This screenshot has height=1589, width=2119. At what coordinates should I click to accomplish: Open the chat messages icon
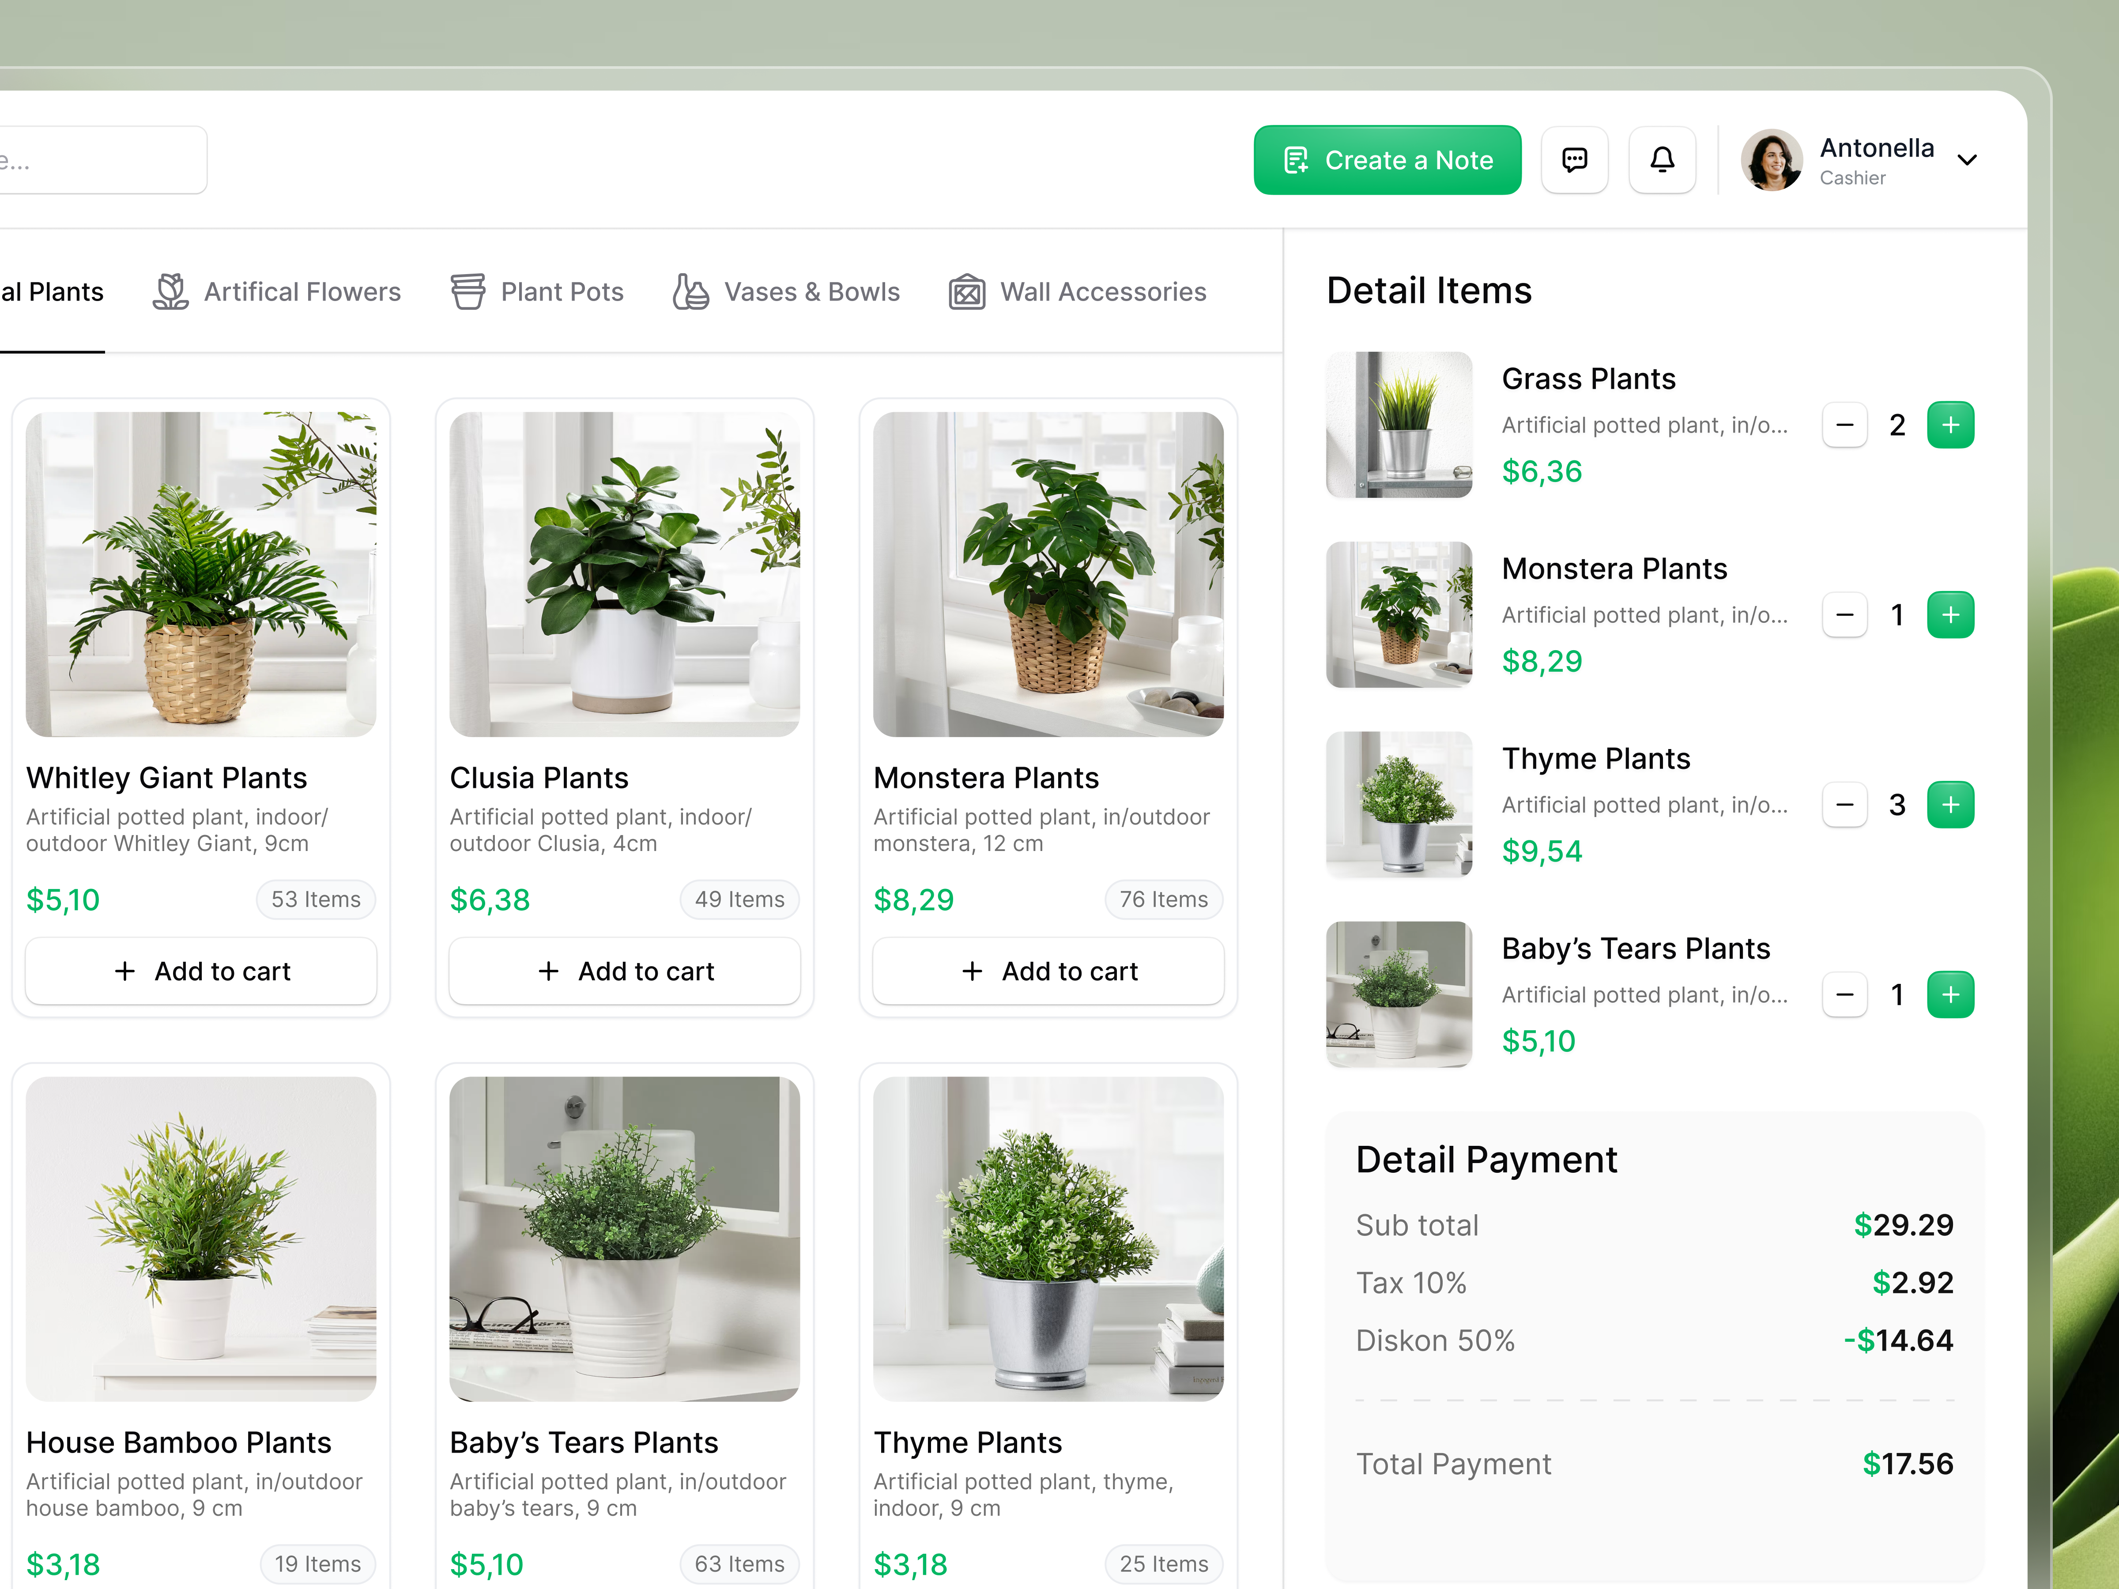coord(1575,159)
